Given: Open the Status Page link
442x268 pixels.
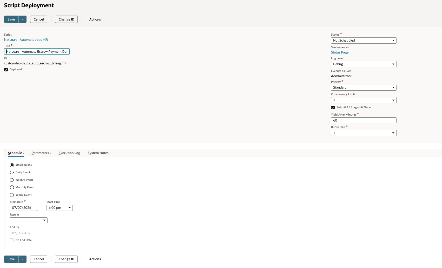Looking at the screenshot, I should (x=340, y=52).
